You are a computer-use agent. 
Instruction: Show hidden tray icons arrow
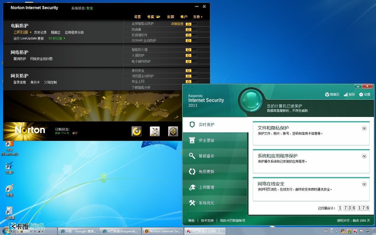pos(336,231)
